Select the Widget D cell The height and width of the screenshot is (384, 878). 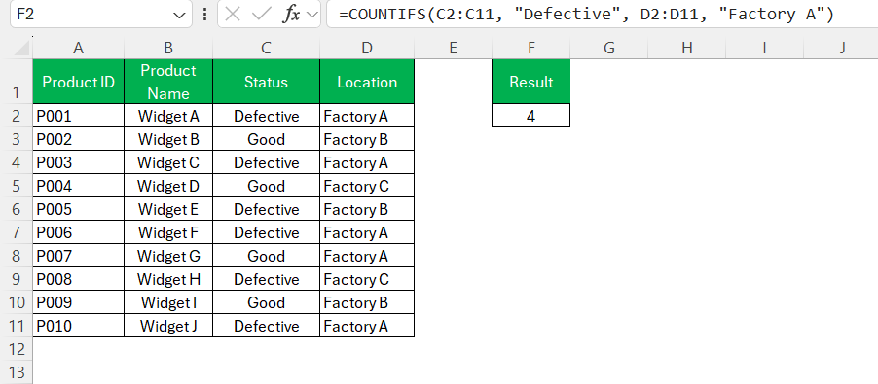[168, 186]
